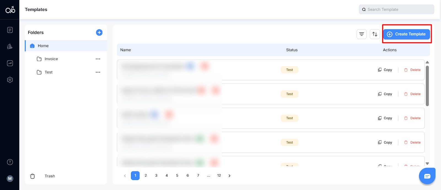Click the user avatar M in the sidebar
441x190 pixels.
(x=10, y=178)
